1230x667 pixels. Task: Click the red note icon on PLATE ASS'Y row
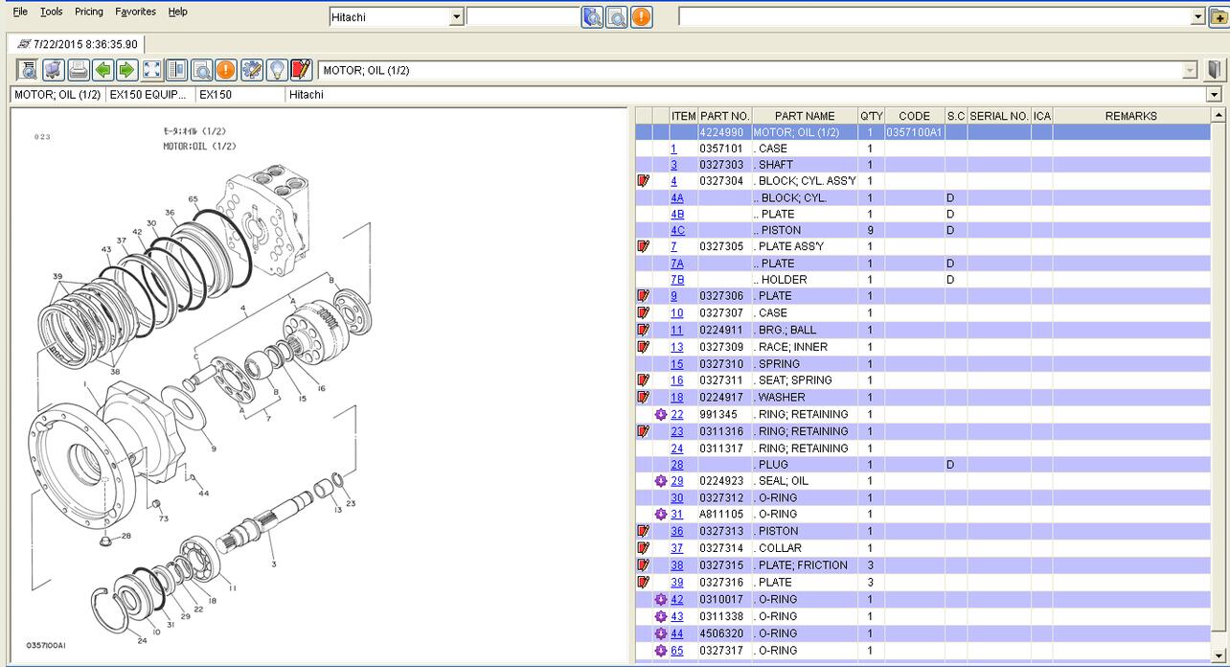click(644, 246)
